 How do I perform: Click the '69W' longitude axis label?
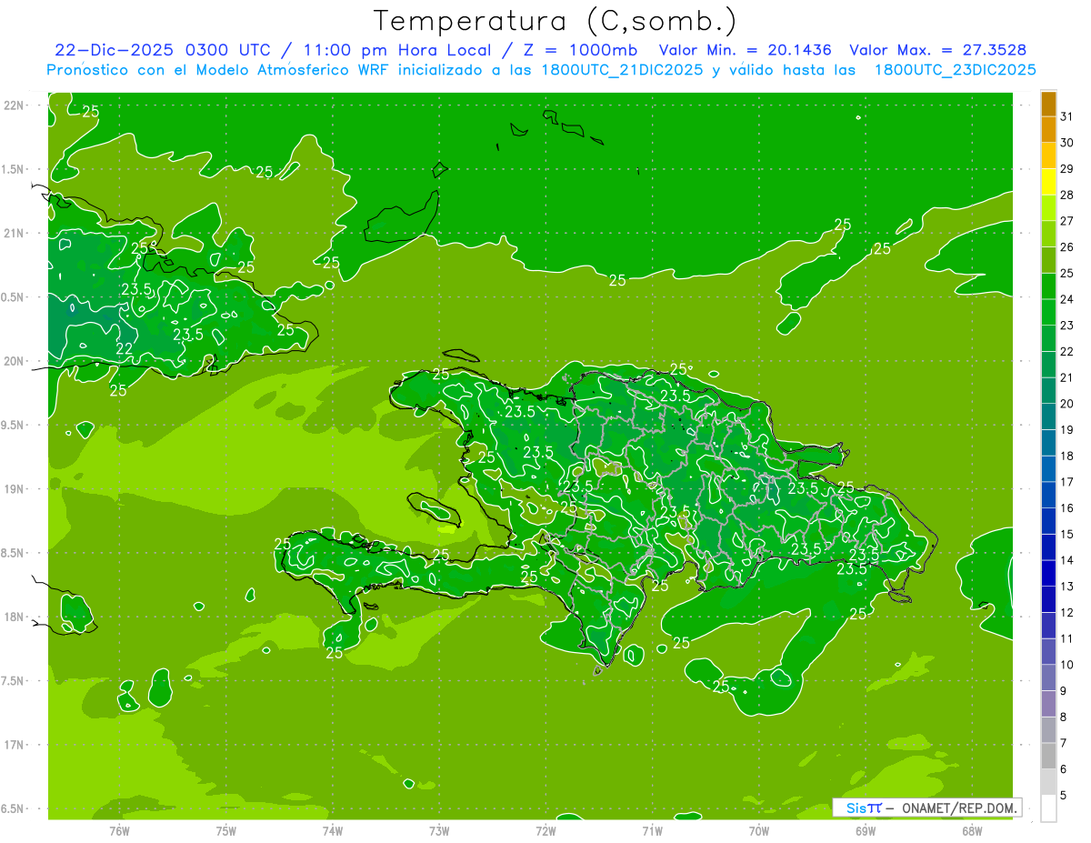866,831
